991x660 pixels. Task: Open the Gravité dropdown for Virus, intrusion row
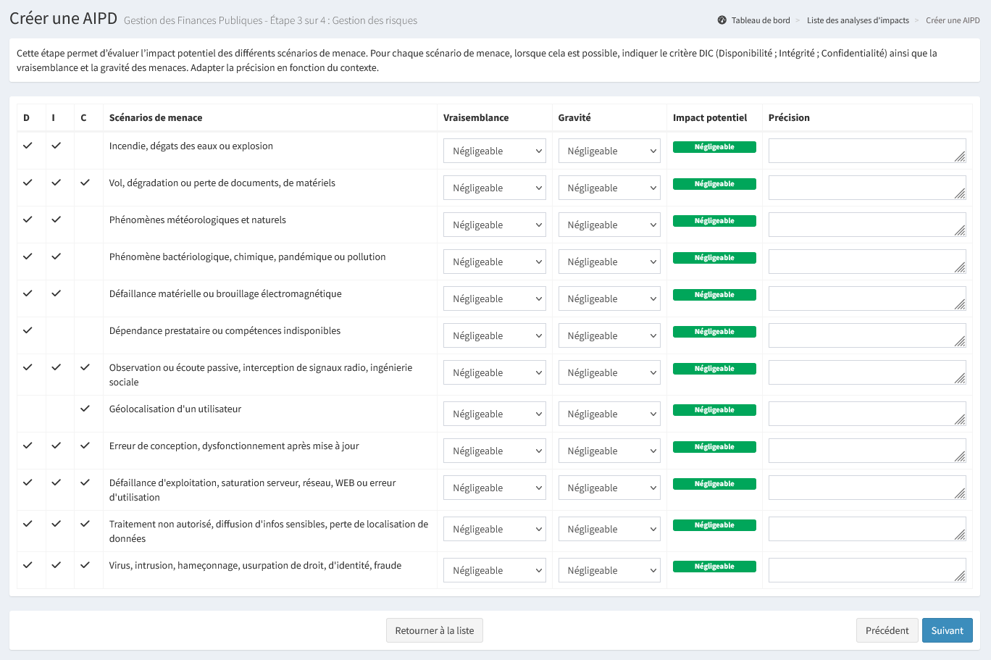pos(609,571)
